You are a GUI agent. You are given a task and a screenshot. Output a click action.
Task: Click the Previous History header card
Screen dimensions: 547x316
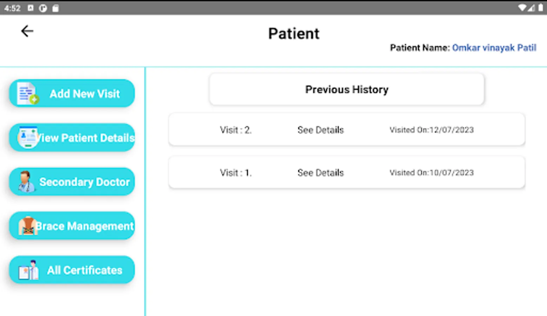point(347,90)
